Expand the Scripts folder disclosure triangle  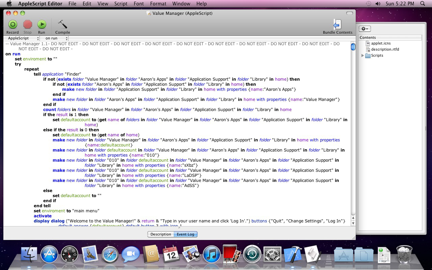(363, 55)
